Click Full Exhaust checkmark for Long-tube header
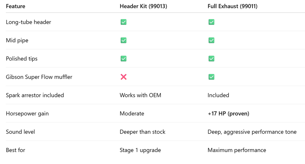Image resolution: width=305 pixels, height=164 pixels. (x=211, y=22)
